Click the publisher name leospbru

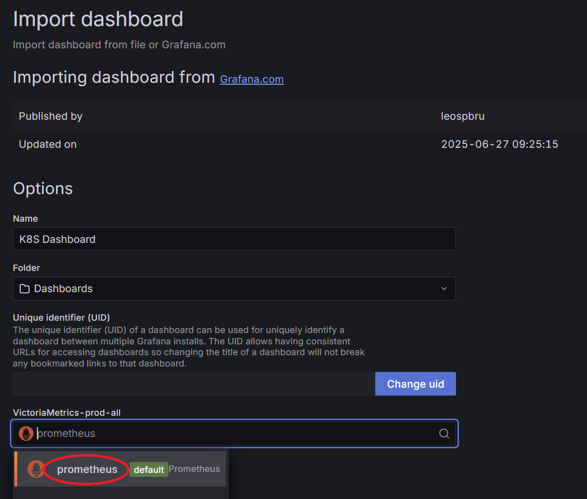click(x=462, y=116)
